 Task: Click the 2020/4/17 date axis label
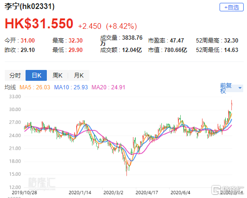[x=147, y=192]
